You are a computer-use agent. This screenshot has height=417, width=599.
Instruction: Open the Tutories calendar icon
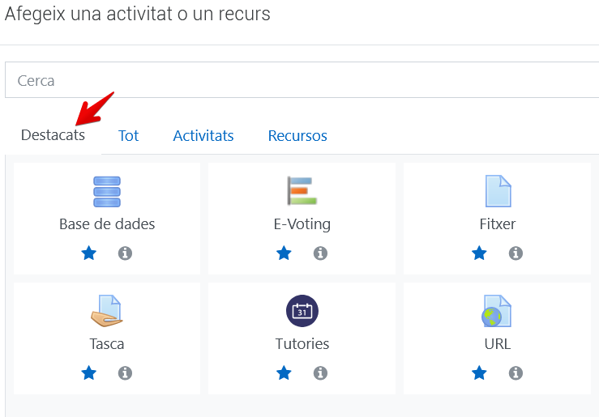click(302, 311)
